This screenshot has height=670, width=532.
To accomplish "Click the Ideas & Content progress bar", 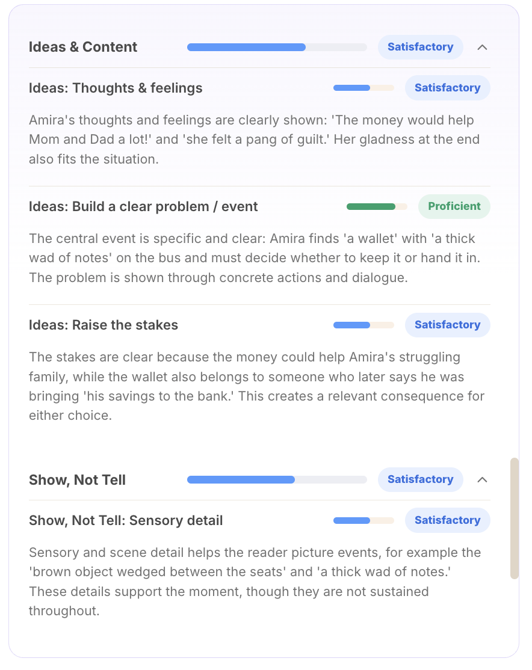I will coord(277,48).
